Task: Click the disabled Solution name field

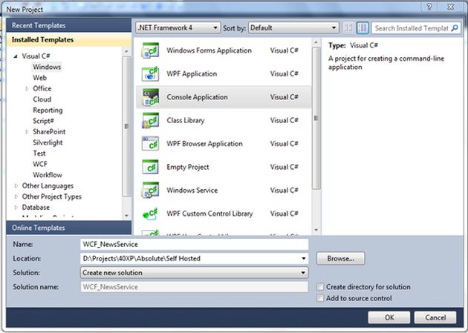Action: point(195,287)
